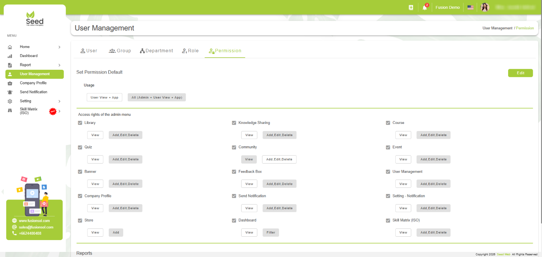Image resolution: width=542 pixels, height=257 pixels.
Task: Toggle the Feedback Box checkbox
Action: pos(234,172)
